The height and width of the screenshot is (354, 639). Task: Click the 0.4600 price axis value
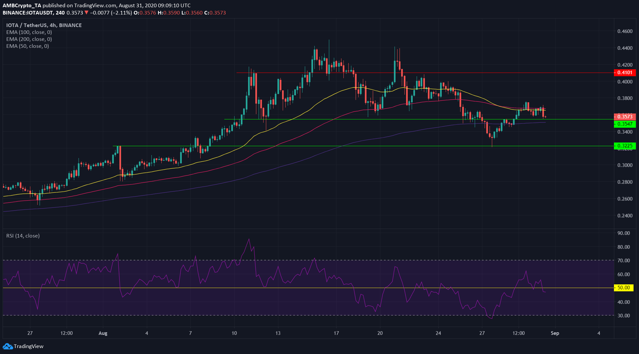pos(625,31)
